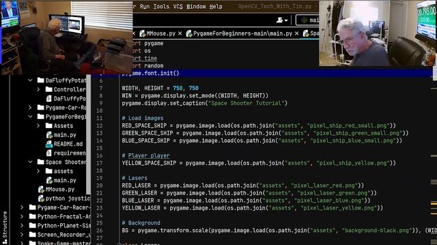Click the '# Load images' comment
The height and width of the screenshot is (245, 437).
click(143, 118)
